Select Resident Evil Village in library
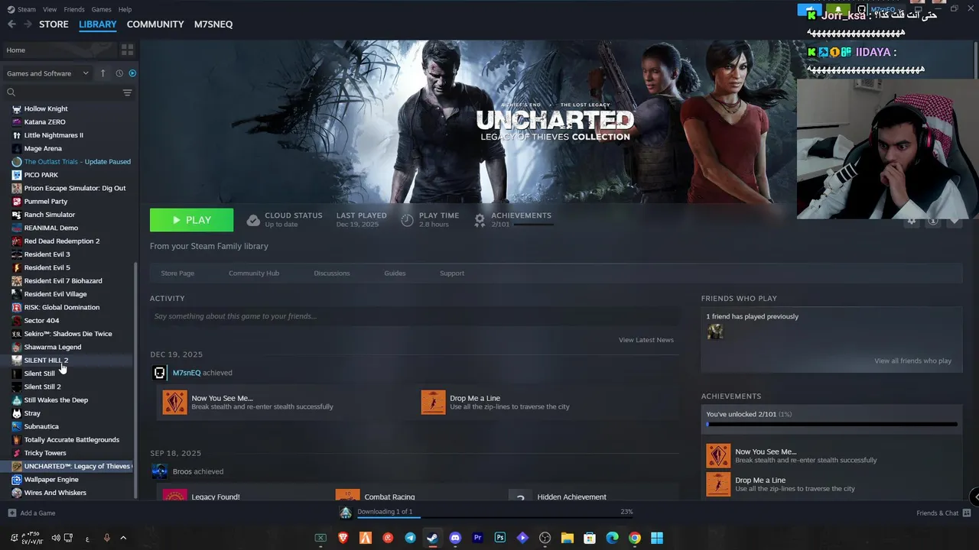Screen dimensions: 979x550 55,293
